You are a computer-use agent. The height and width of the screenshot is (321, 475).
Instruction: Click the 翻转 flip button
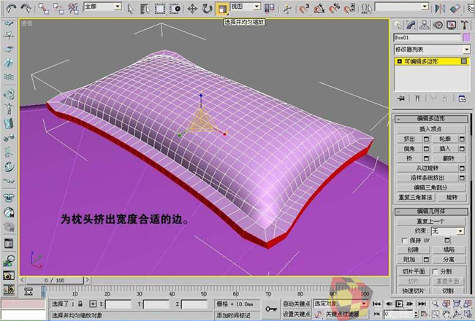click(x=449, y=158)
